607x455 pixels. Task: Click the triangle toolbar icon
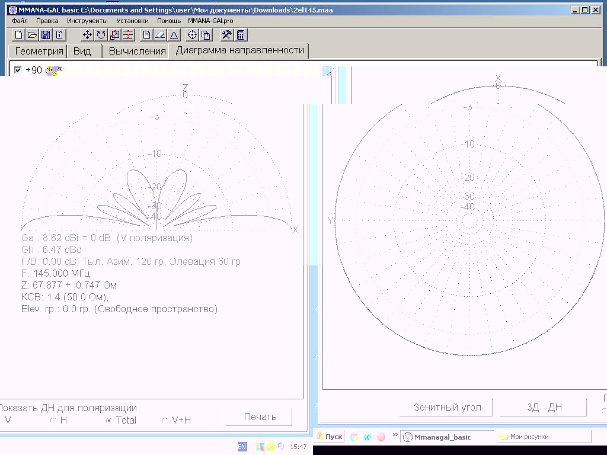pos(174,35)
